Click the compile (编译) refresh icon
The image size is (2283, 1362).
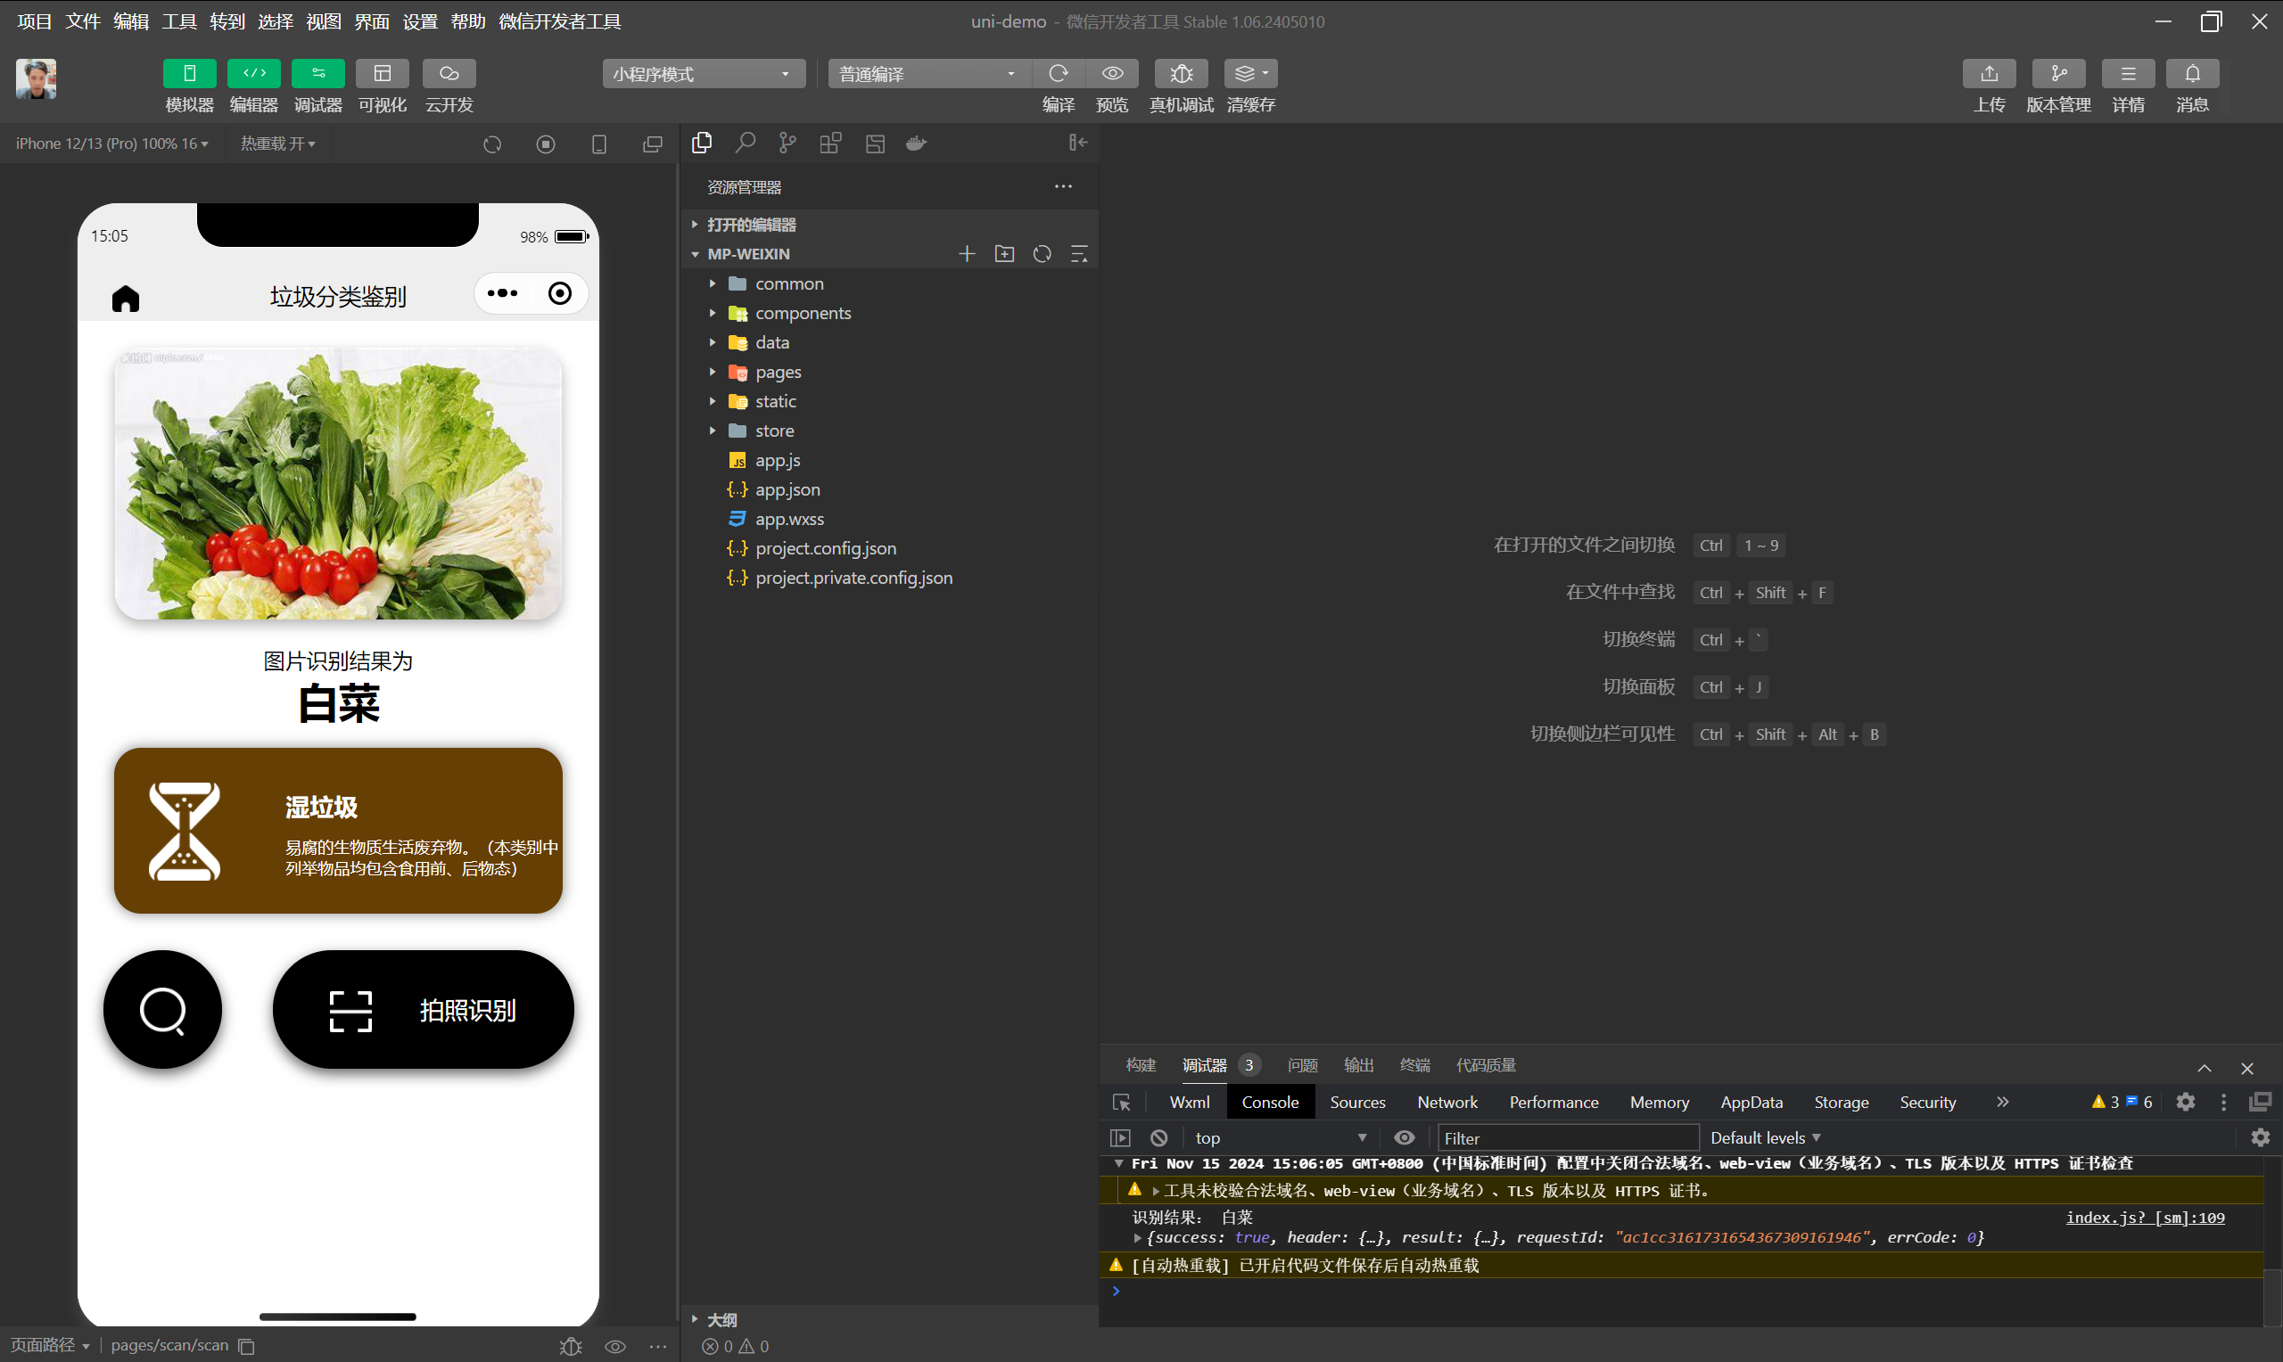(x=1058, y=73)
